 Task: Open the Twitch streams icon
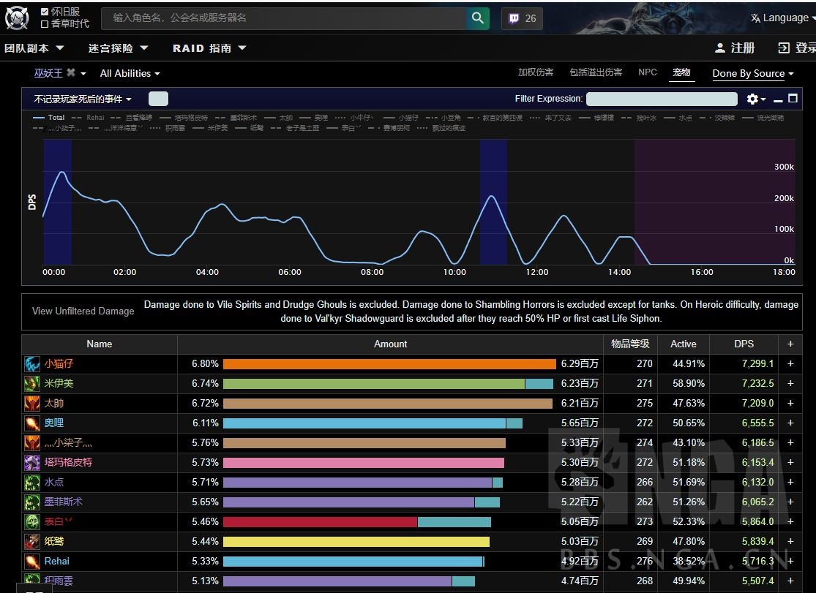point(512,18)
